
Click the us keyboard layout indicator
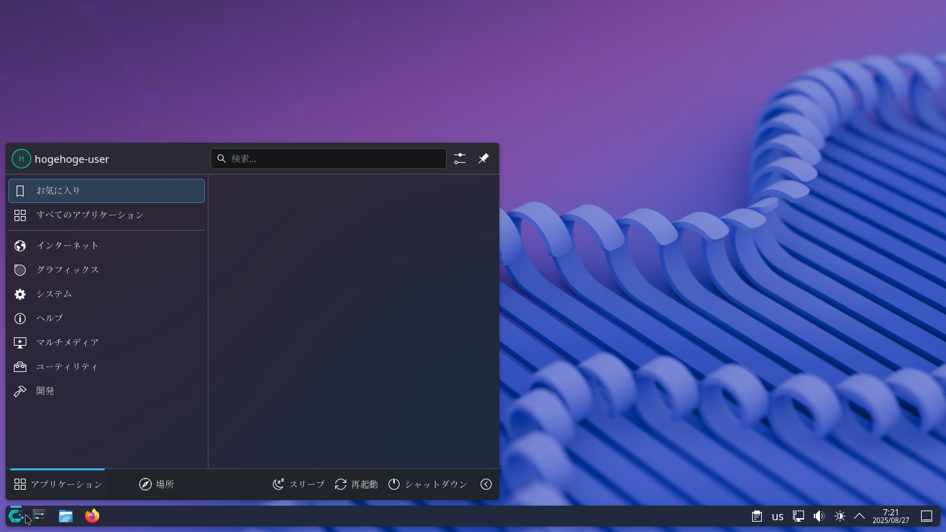[778, 516]
